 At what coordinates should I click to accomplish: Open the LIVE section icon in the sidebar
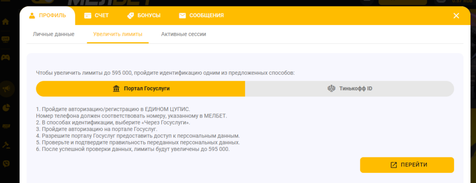click(6, 39)
